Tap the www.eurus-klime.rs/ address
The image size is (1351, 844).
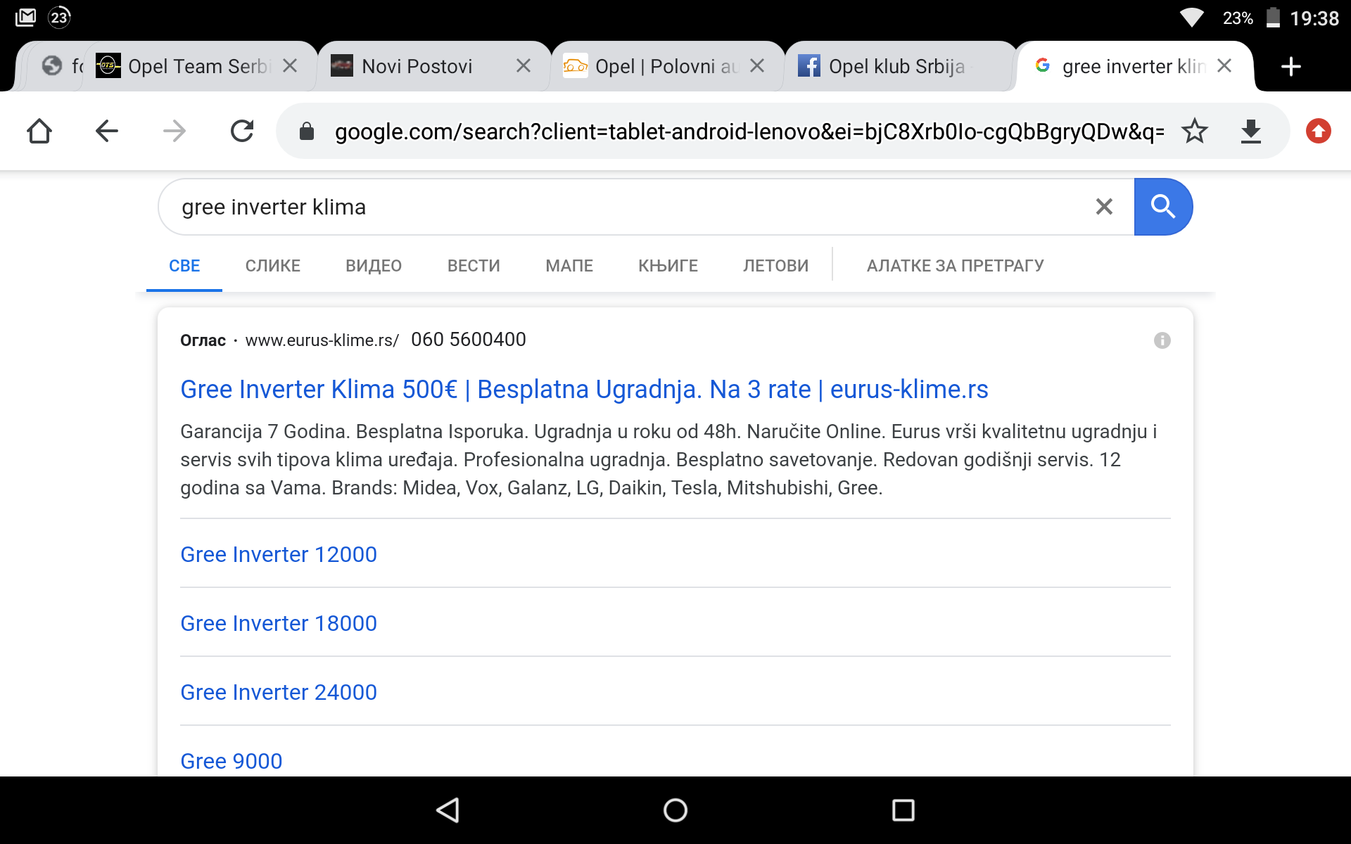pyautogui.click(x=322, y=340)
